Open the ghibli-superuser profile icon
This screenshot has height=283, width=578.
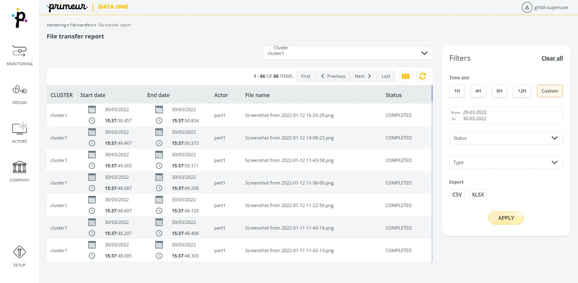(x=527, y=7)
